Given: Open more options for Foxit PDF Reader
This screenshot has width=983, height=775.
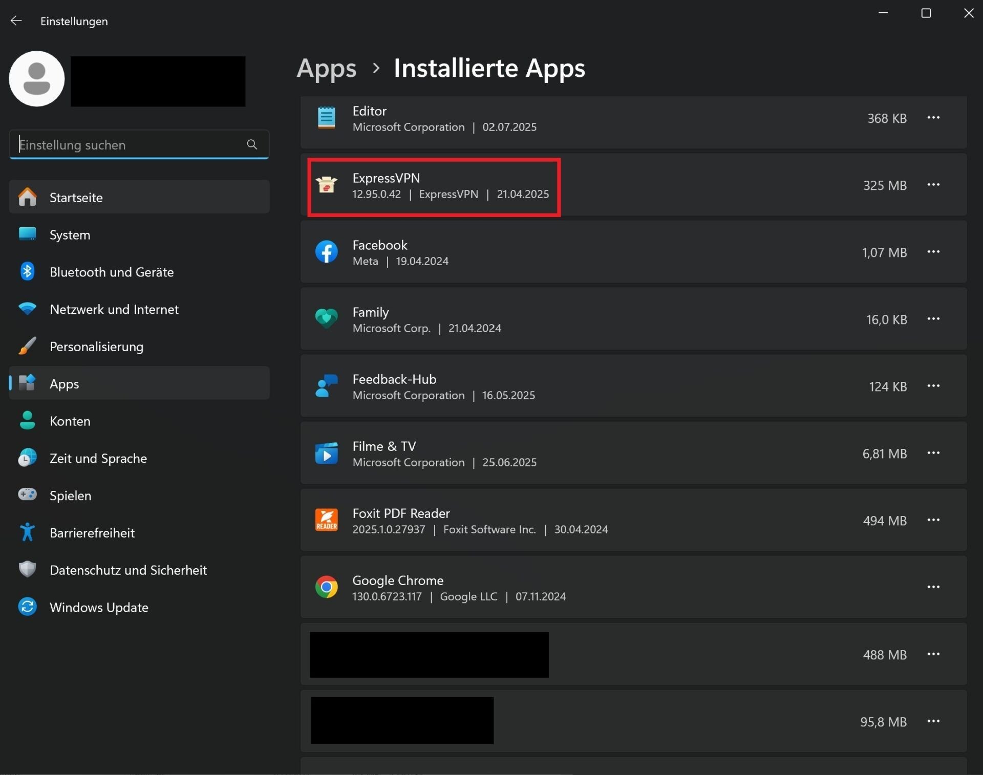Looking at the screenshot, I should tap(933, 520).
